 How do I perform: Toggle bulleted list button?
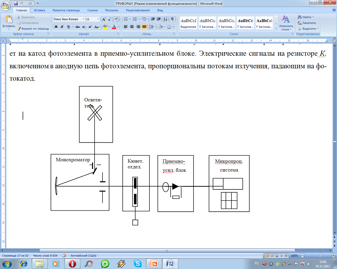[x=126, y=19]
